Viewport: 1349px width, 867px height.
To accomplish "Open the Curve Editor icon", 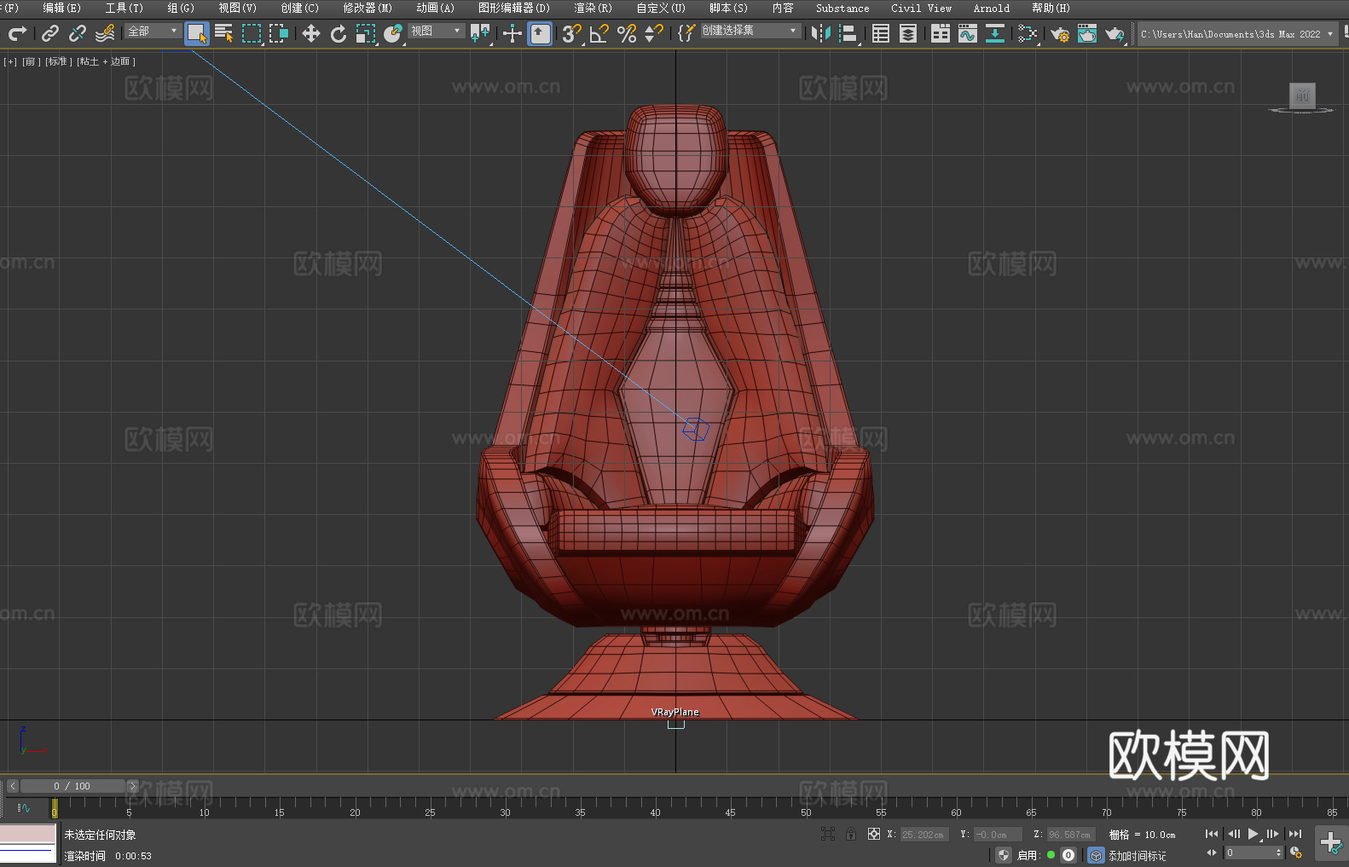I will 968,33.
